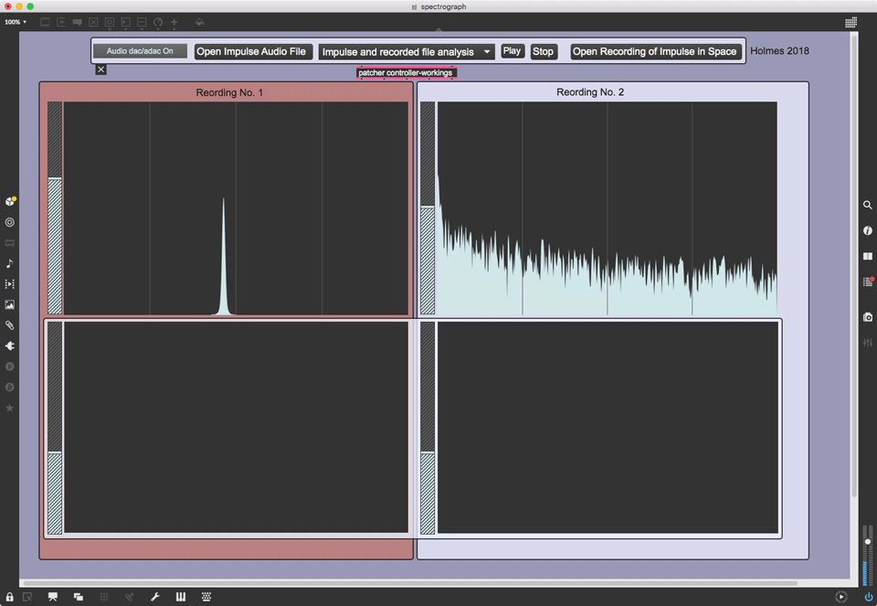Open the Video sequence browser icon
Screen dimensions: 877x606
(9, 284)
